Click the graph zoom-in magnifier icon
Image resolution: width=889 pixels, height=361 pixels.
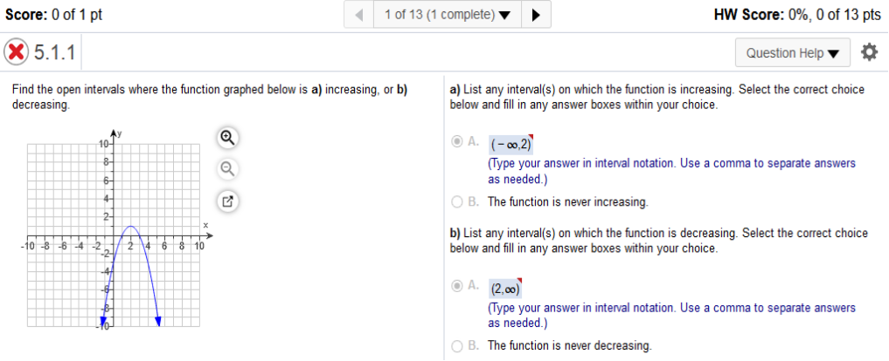[x=228, y=138]
